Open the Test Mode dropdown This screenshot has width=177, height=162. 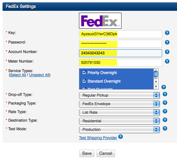click(119, 130)
